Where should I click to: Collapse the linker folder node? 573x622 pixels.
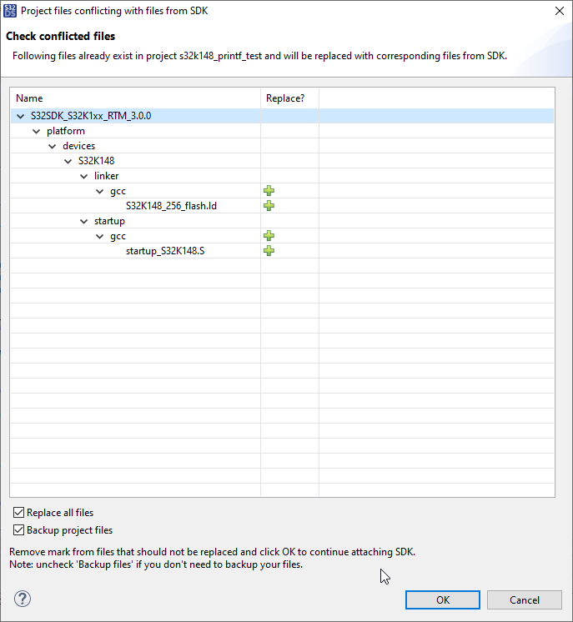84,176
